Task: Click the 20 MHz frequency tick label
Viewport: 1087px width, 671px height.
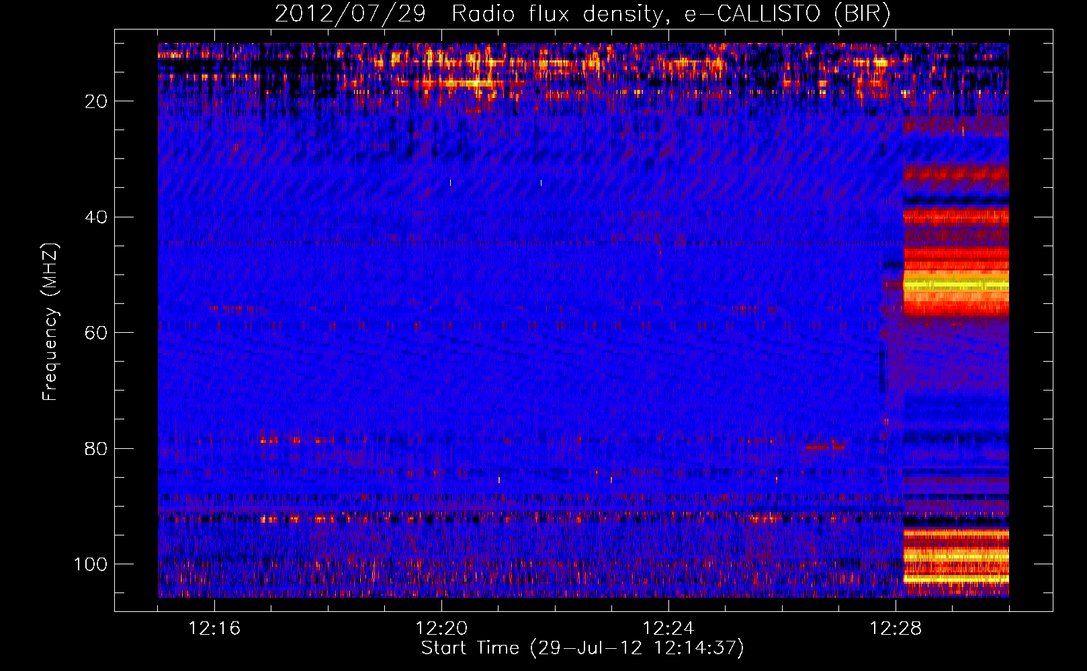Action: coord(96,101)
